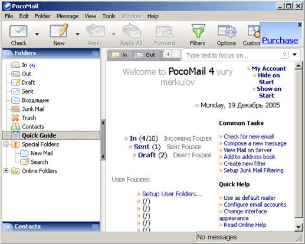
Task: Open the Filters funnel icon
Action: click(198, 31)
